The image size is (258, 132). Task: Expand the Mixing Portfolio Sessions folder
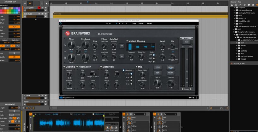click(233, 32)
